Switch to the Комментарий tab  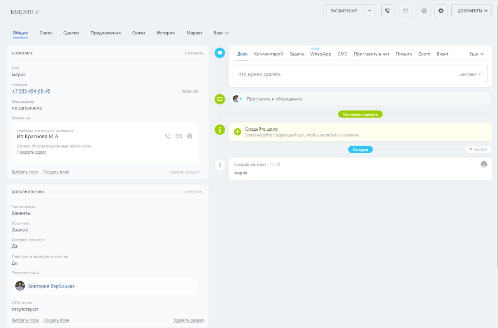pos(268,54)
